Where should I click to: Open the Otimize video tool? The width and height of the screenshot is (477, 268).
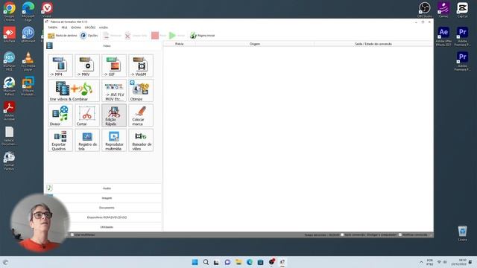click(x=141, y=91)
